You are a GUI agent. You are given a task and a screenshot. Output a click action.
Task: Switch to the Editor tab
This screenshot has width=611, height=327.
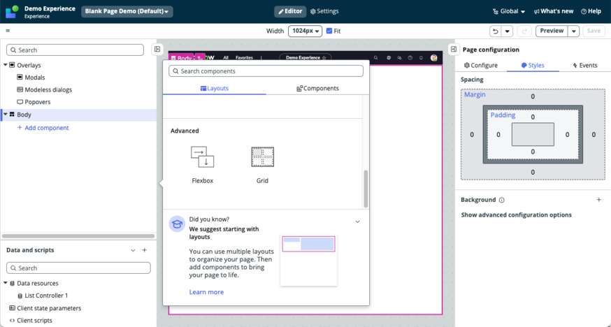pos(290,11)
